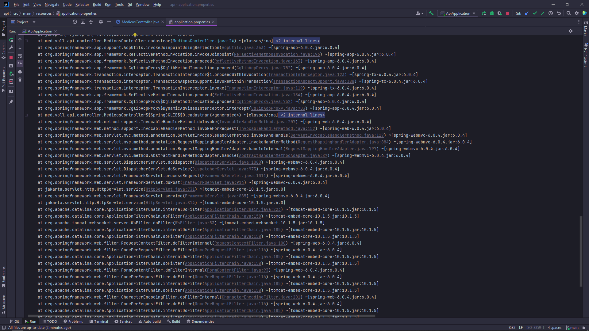Stop ApiApplication from top toolbar
589x331 pixels.
508,13
